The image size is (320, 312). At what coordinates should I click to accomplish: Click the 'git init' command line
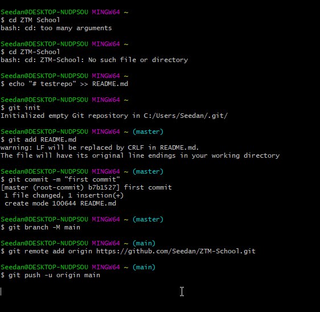[20, 108]
